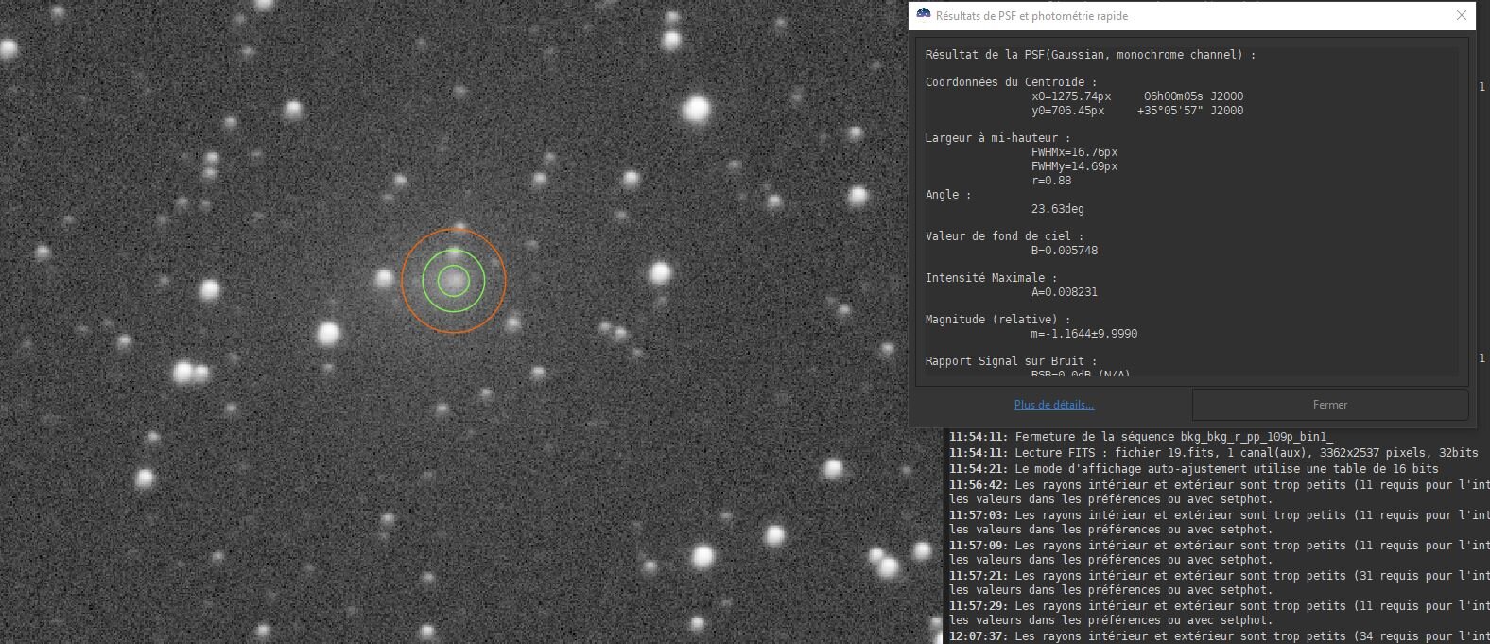The width and height of the screenshot is (1490, 644).
Task: Click the Fermer button
Action: coord(1330,405)
